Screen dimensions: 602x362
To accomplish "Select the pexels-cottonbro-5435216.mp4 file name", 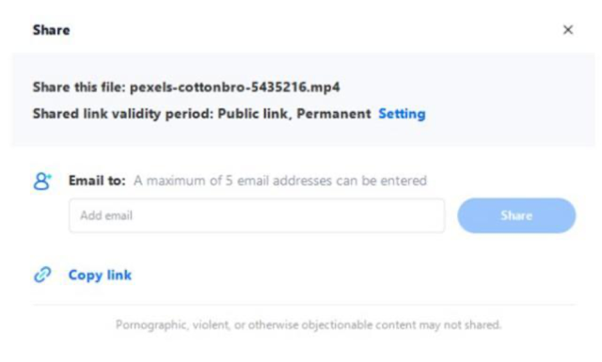I will coord(234,87).
